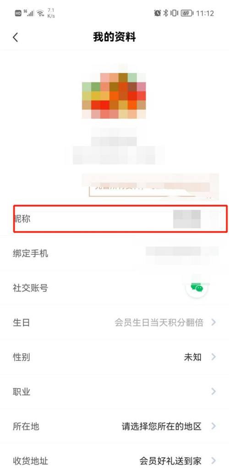Open the 昵称 nickname row
Screen dimensions: 229x468
click(x=120, y=219)
